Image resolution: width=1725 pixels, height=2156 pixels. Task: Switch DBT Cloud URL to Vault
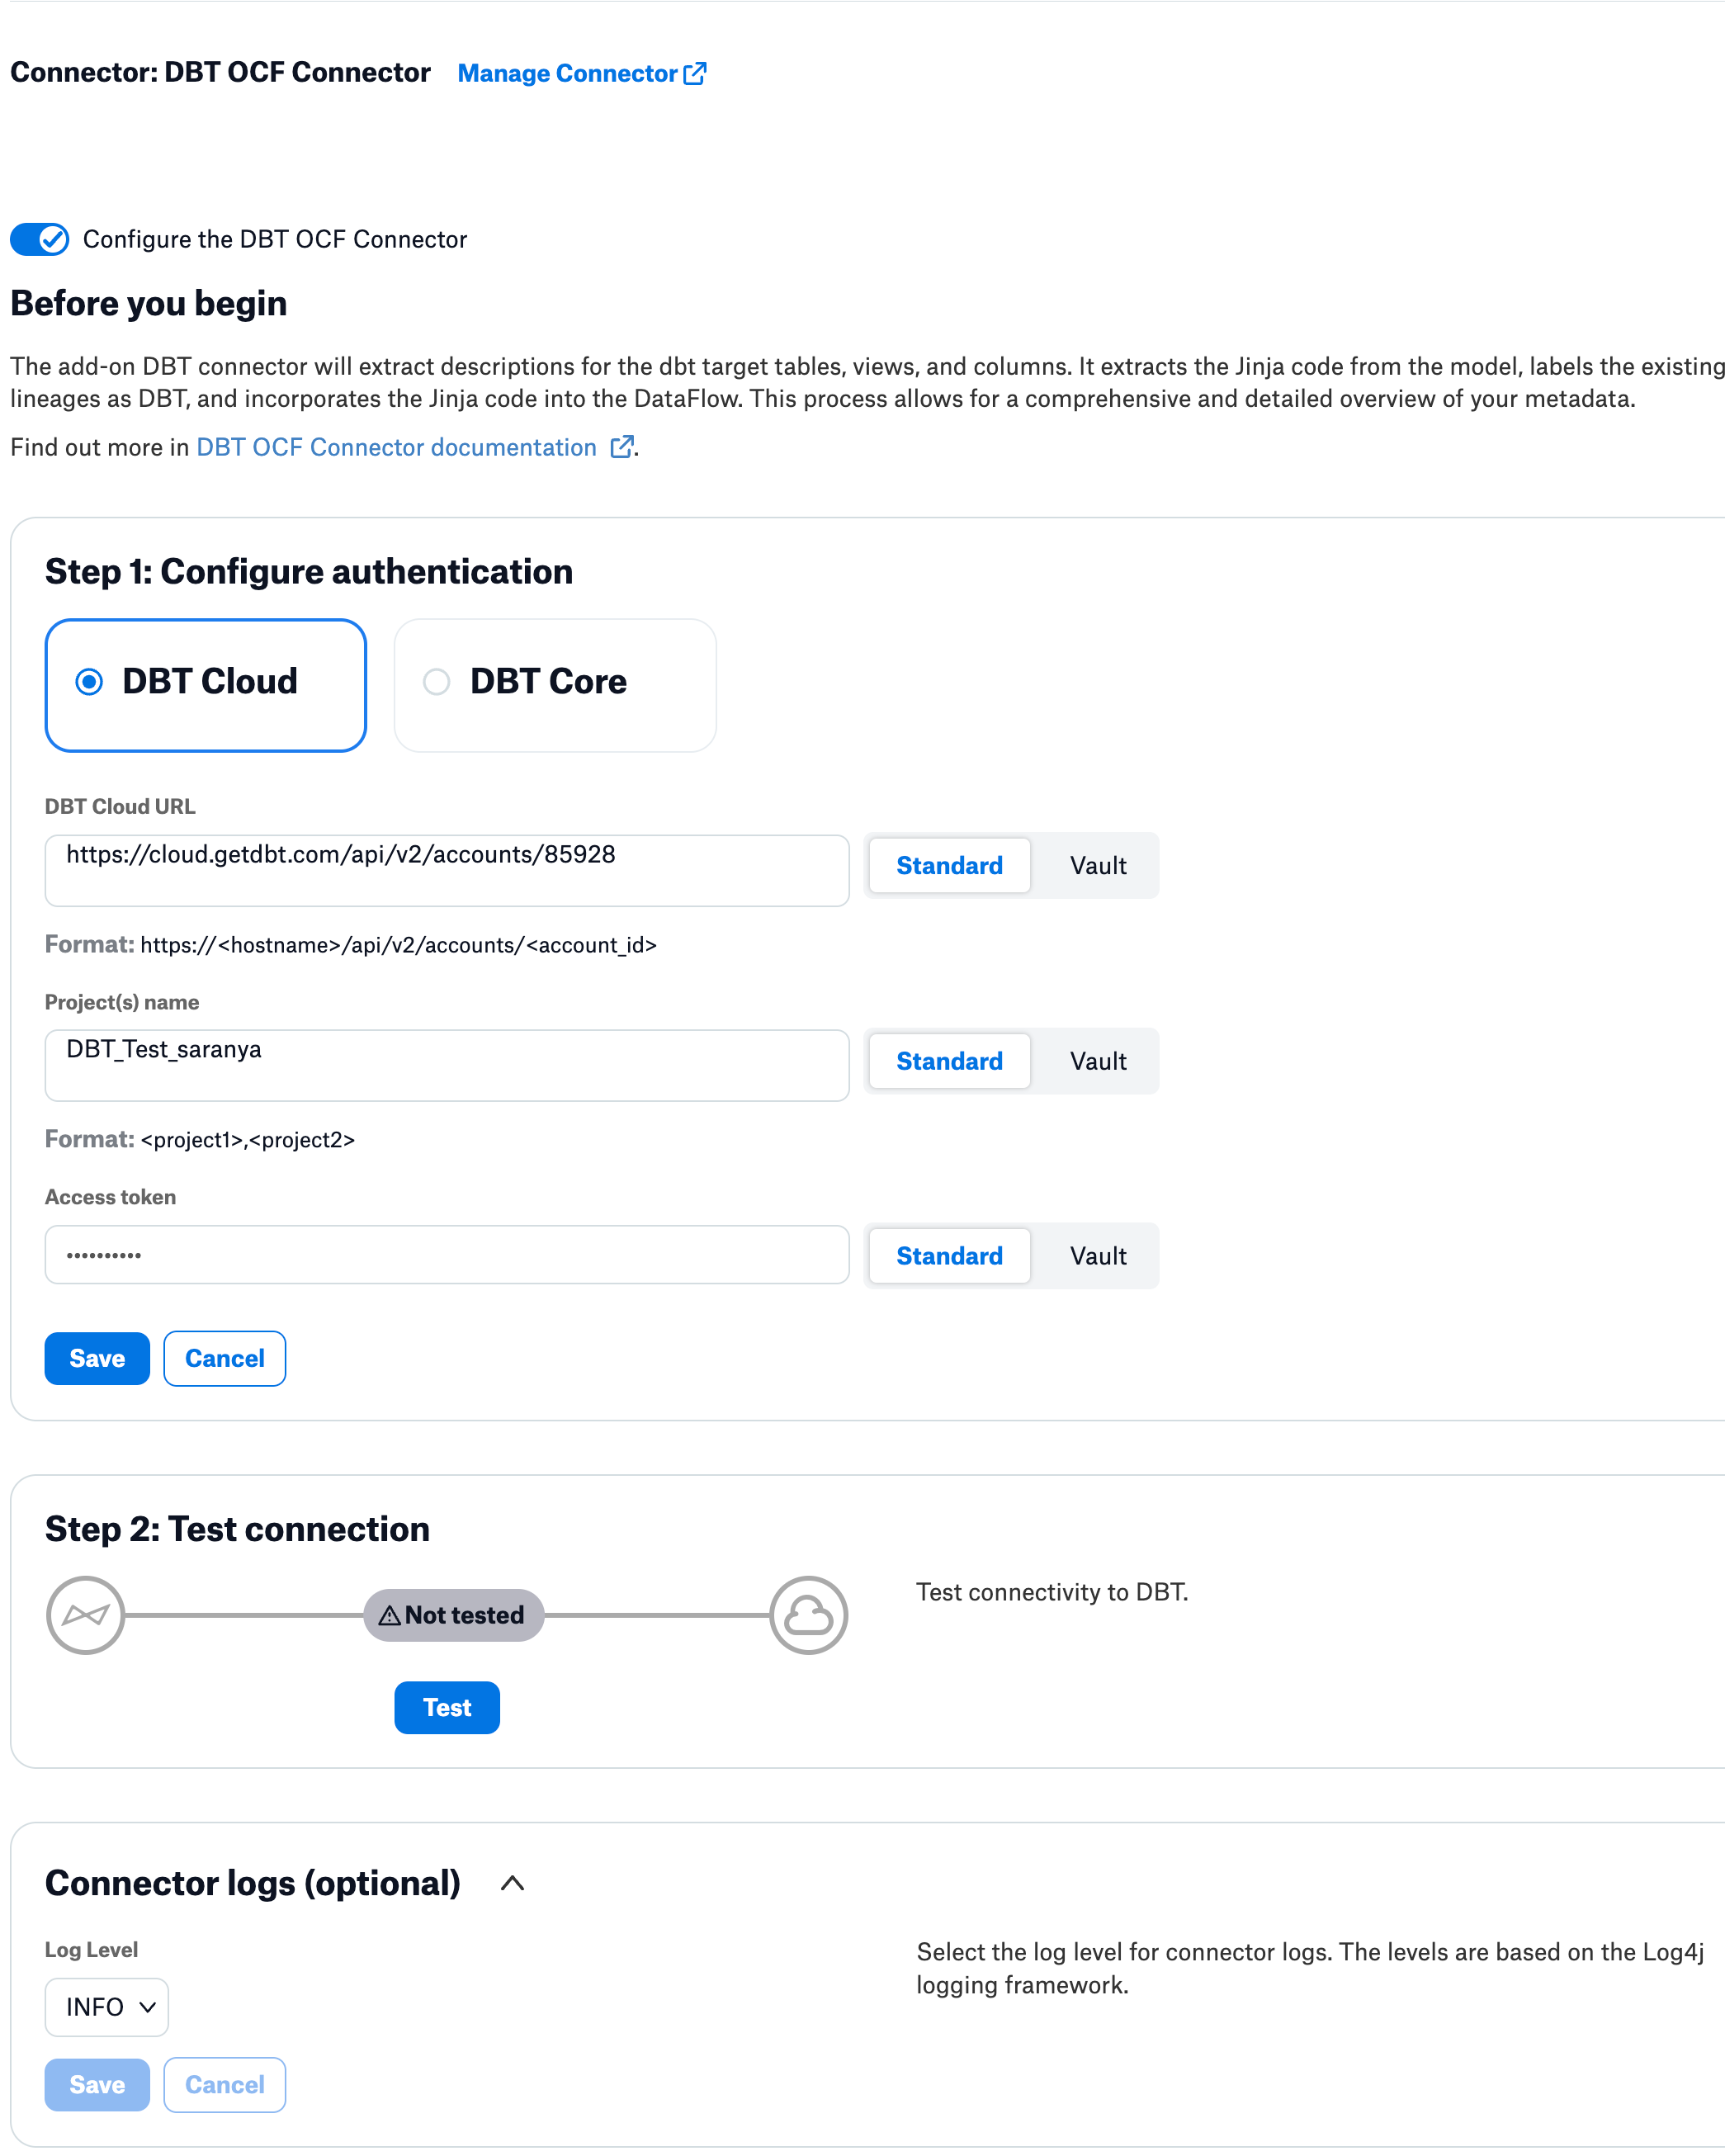(1098, 866)
